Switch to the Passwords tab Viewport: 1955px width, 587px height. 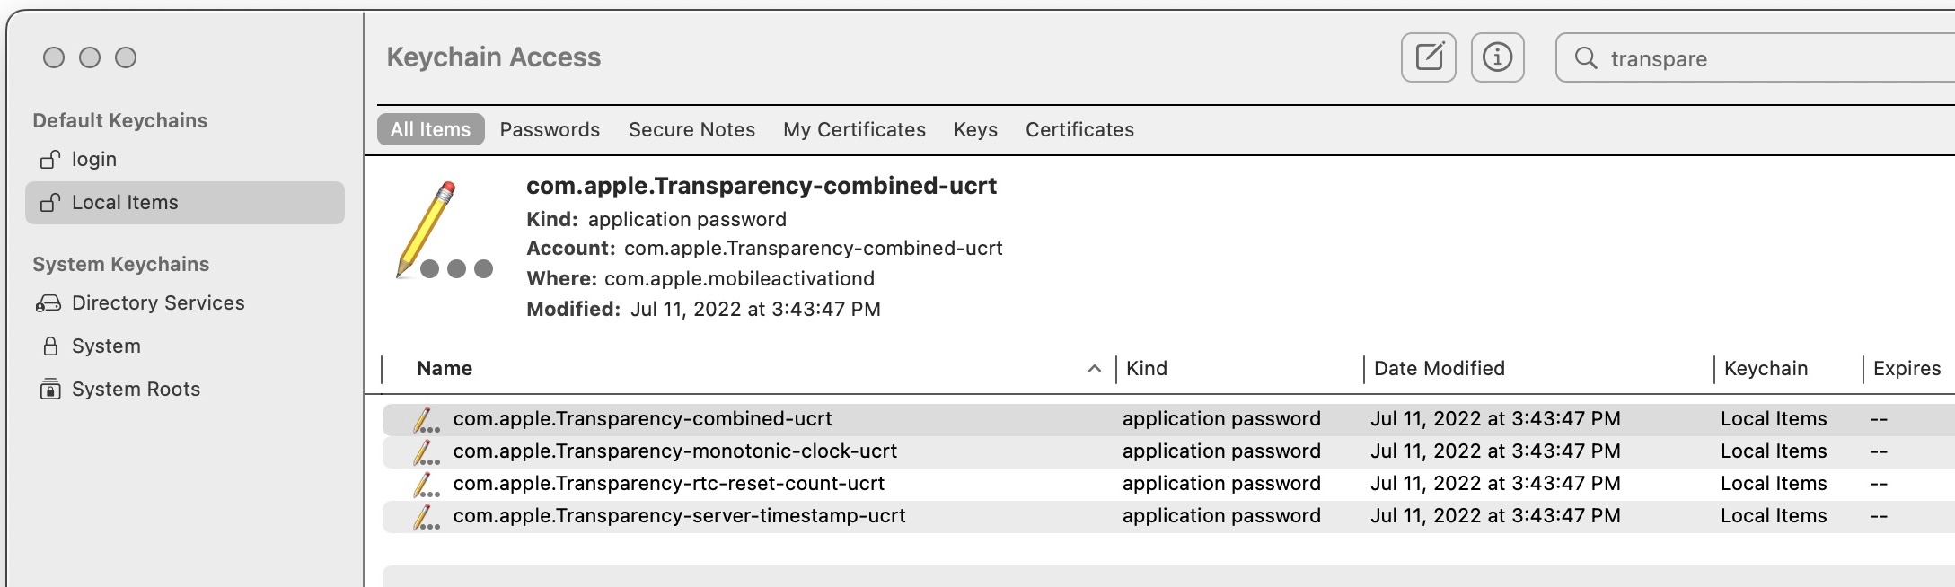coord(550,130)
